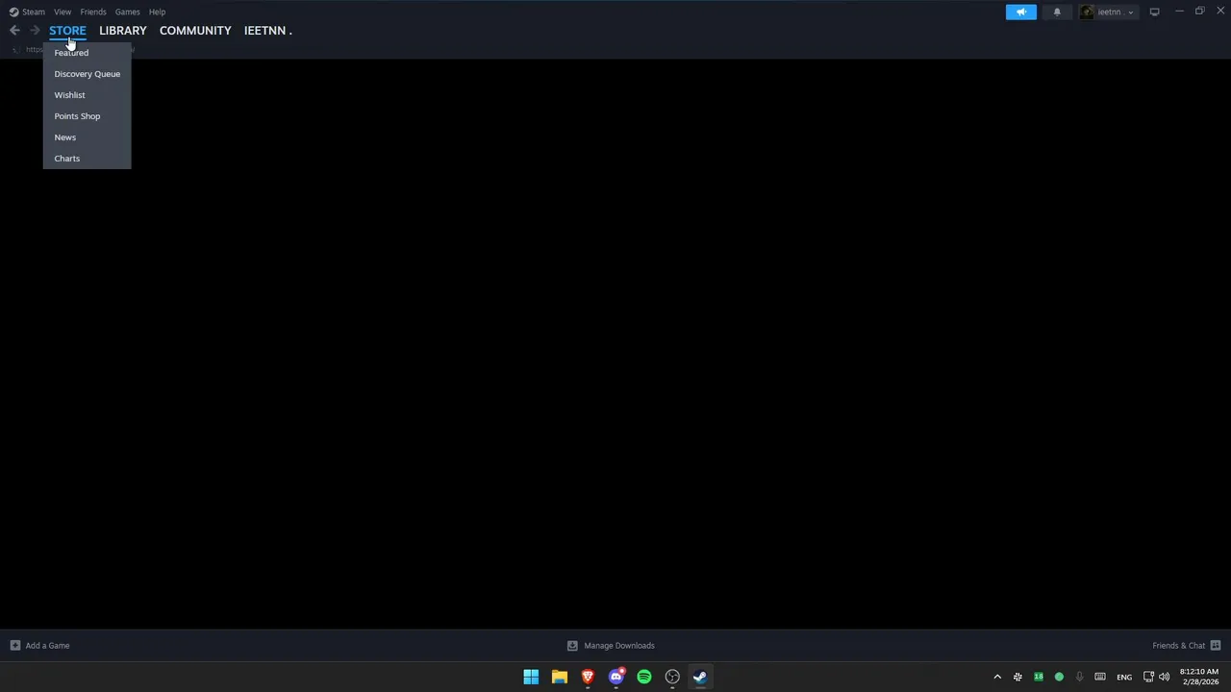Image resolution: width=1231 pixels, height=692 pixels.
Task: Open File Explorer from taskbar
Action: click(x=559, y=677)
